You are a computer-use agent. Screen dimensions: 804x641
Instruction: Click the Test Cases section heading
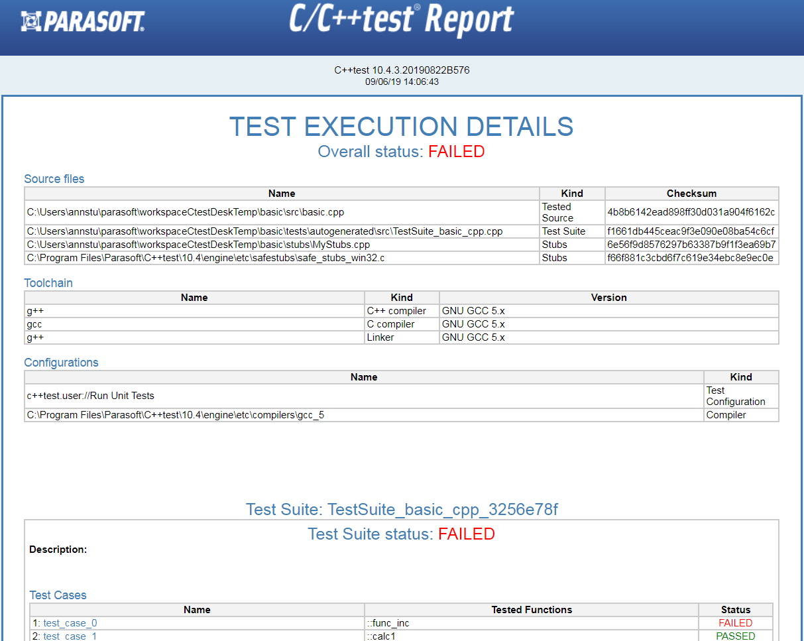(58, 595)
